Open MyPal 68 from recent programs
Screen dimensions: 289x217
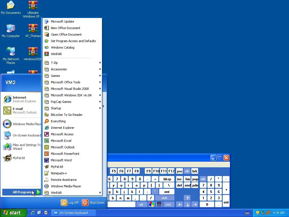[x=21, y=158]
